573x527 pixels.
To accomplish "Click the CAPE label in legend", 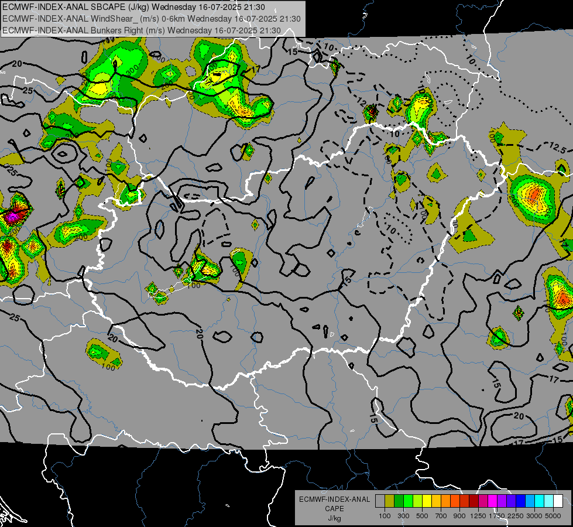I will [334, 509].
